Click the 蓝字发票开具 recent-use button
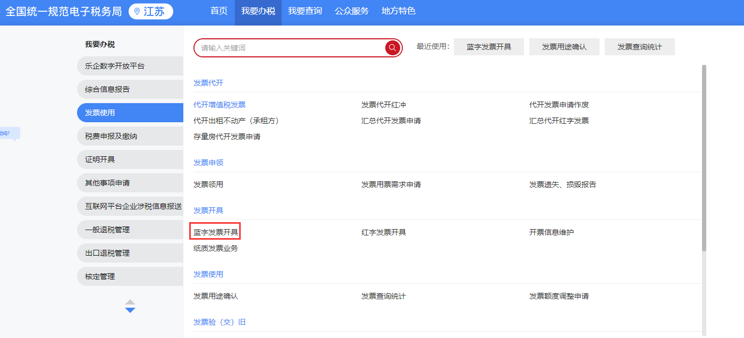This screenshot has width=744, height=338. click(x=488, y=47)
